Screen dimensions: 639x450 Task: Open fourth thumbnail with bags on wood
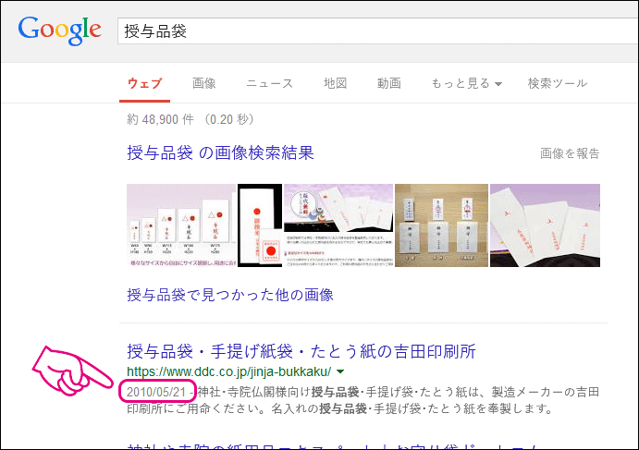click(x=441, y=225)
